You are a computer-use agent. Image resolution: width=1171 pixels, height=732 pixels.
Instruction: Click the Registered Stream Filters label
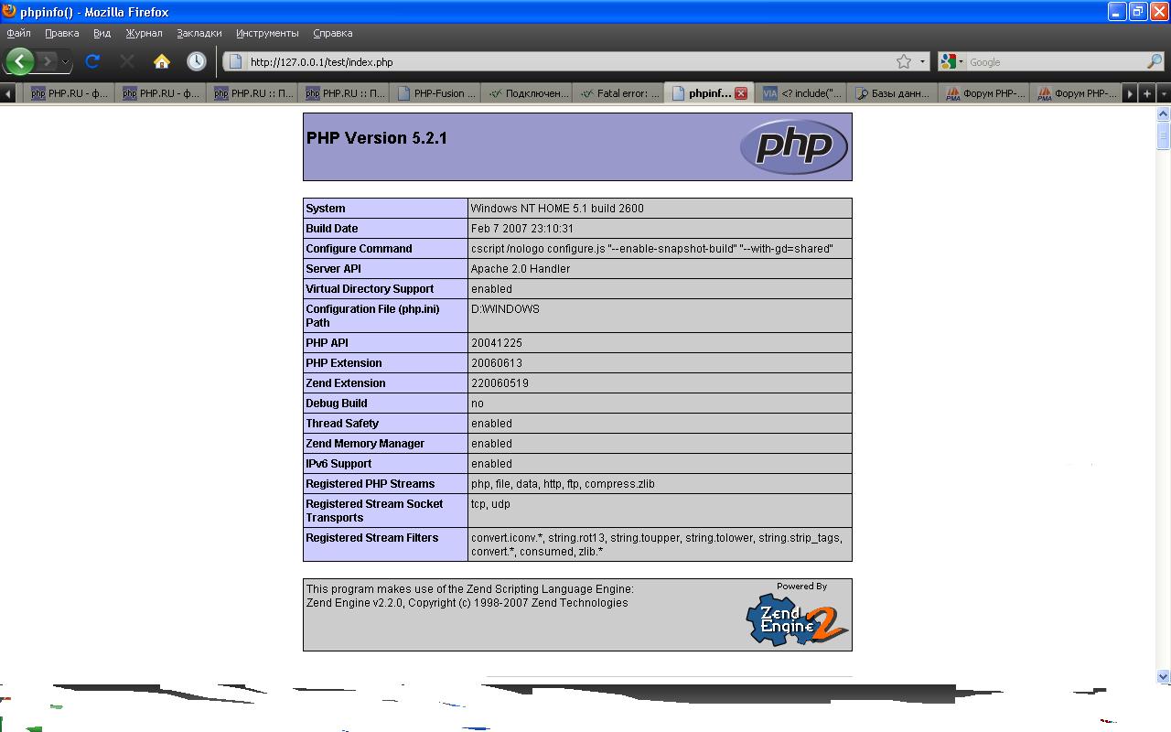coord(372,538)
